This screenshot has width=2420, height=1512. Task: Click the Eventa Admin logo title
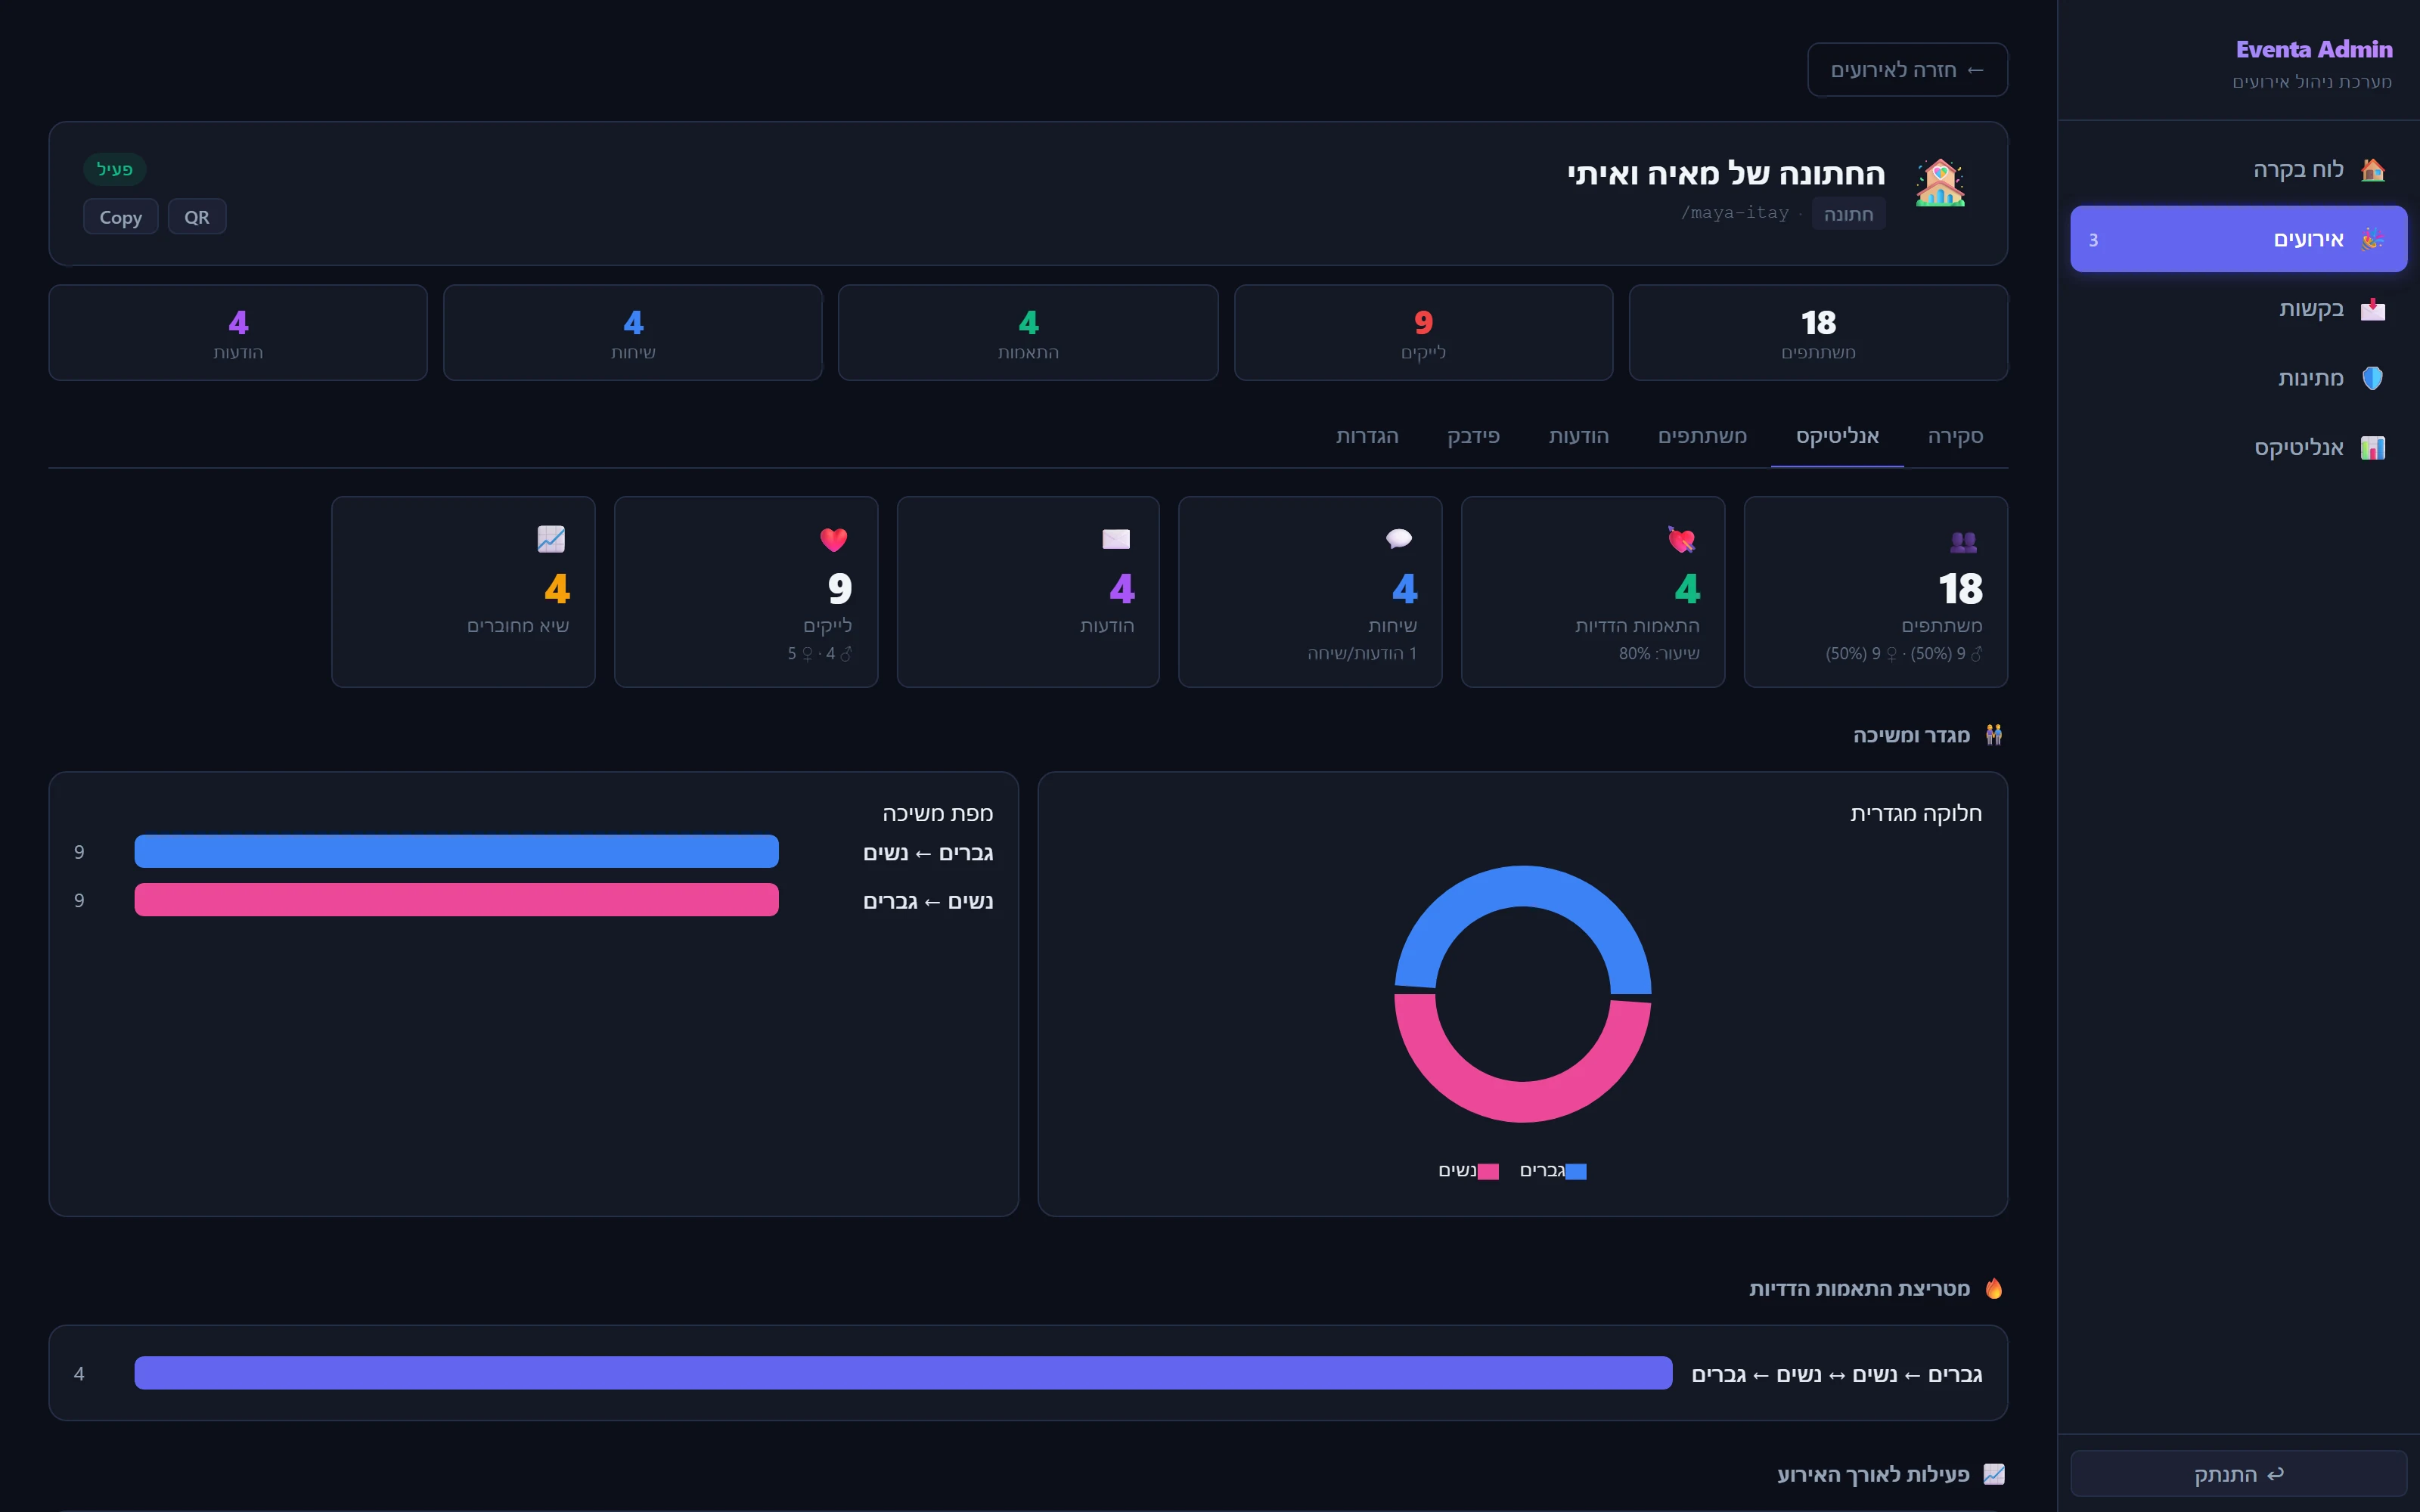2314,49
